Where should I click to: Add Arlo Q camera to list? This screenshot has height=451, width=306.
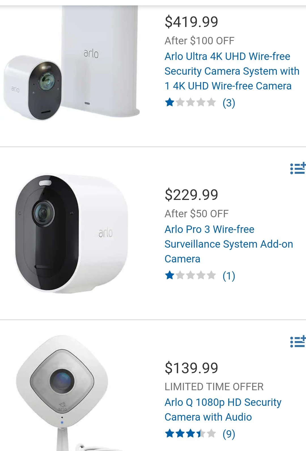[x=298, y=341]
